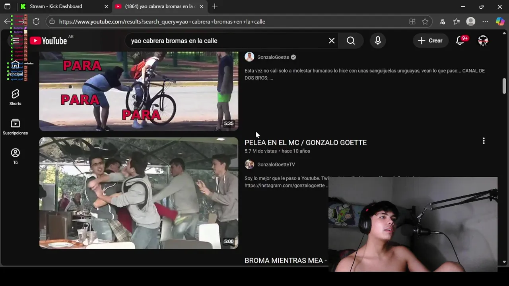Play the fight video thumbnail
509x286 pixels.
pyautogui.click(x=139, y=193)
